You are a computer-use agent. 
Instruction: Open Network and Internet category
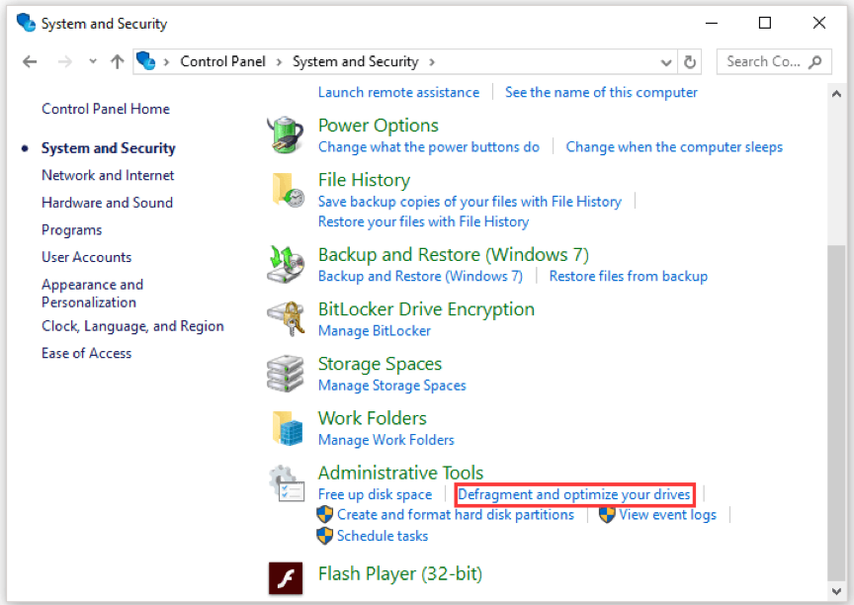click(x=108, y=175)
